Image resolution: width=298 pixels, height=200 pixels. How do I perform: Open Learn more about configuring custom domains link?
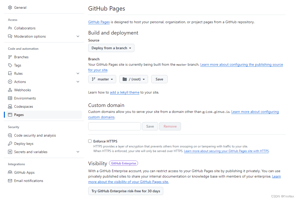point(255,112)
